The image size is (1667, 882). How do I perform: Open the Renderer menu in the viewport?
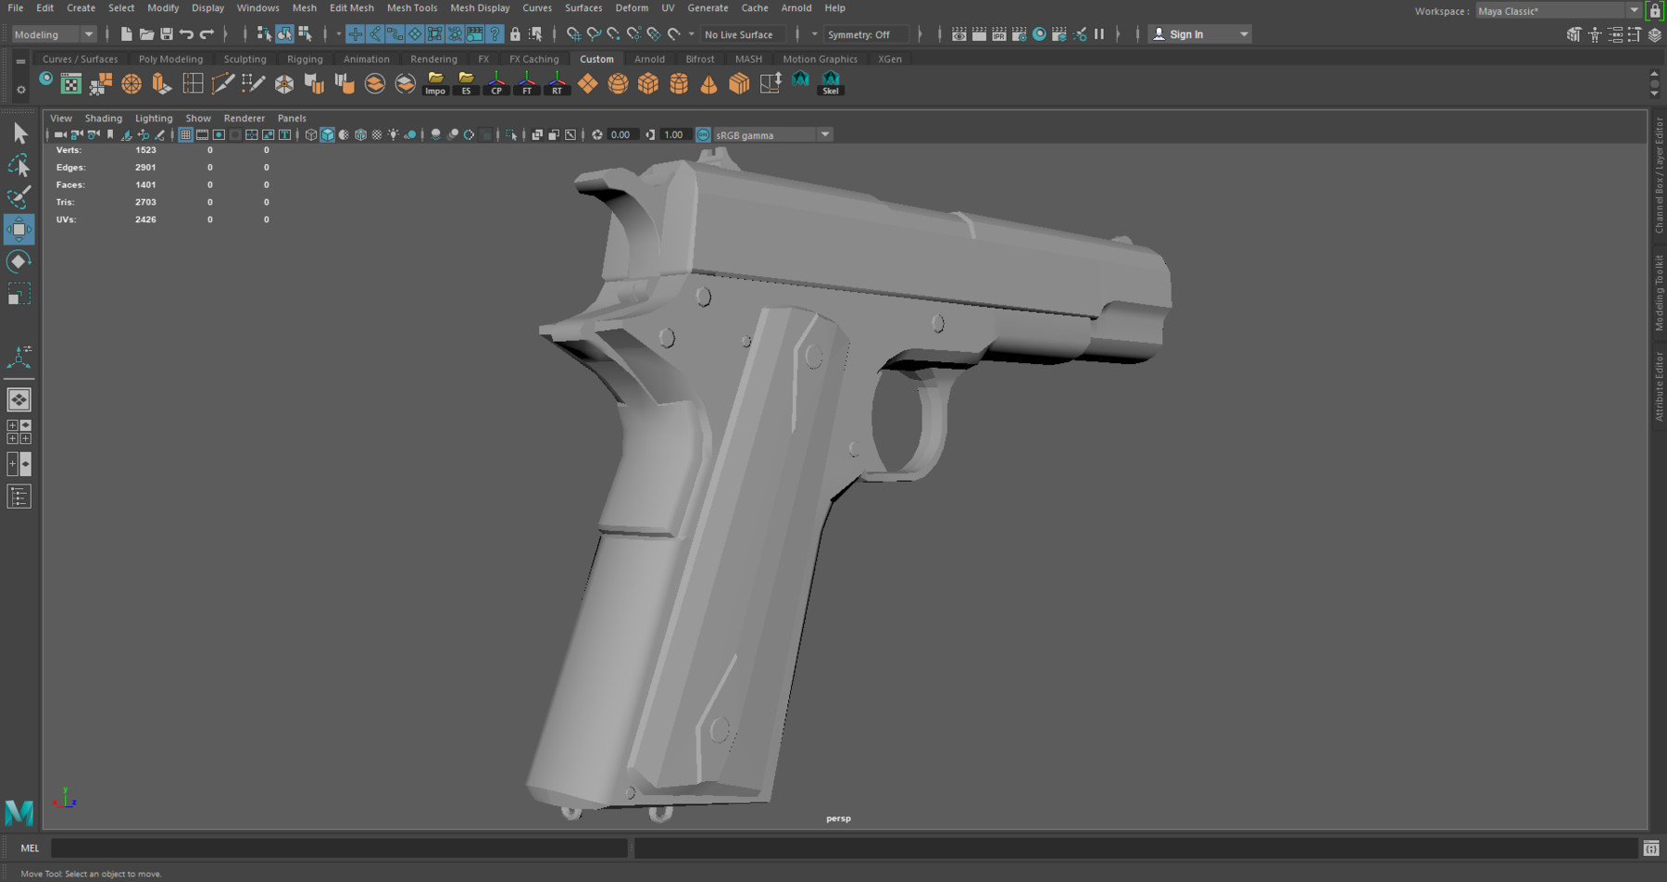(244, 118)
